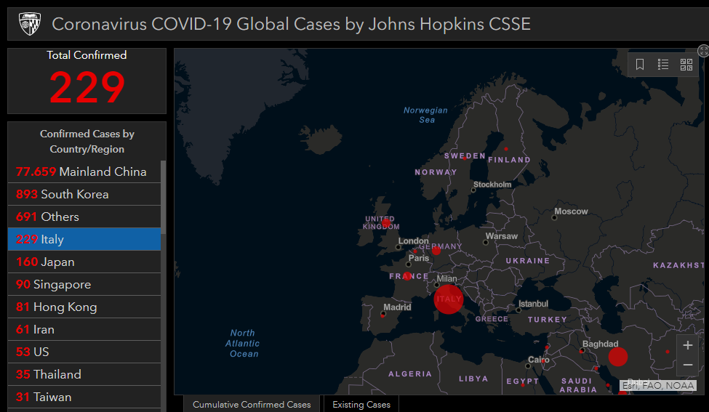The image size is (709, 412).
Task: Select Thailand row with 35 cases
Action: (x=84, y=374)
